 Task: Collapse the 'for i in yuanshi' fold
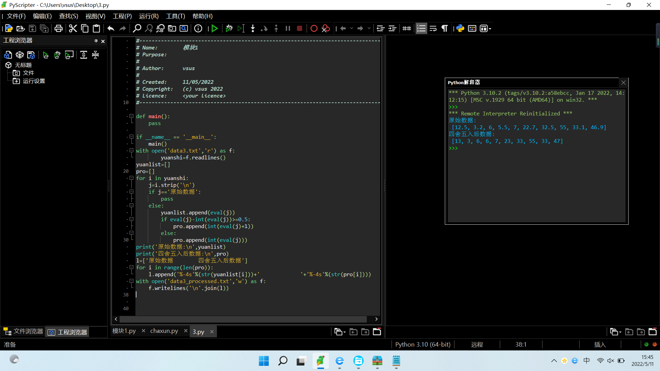coord(131,178)
